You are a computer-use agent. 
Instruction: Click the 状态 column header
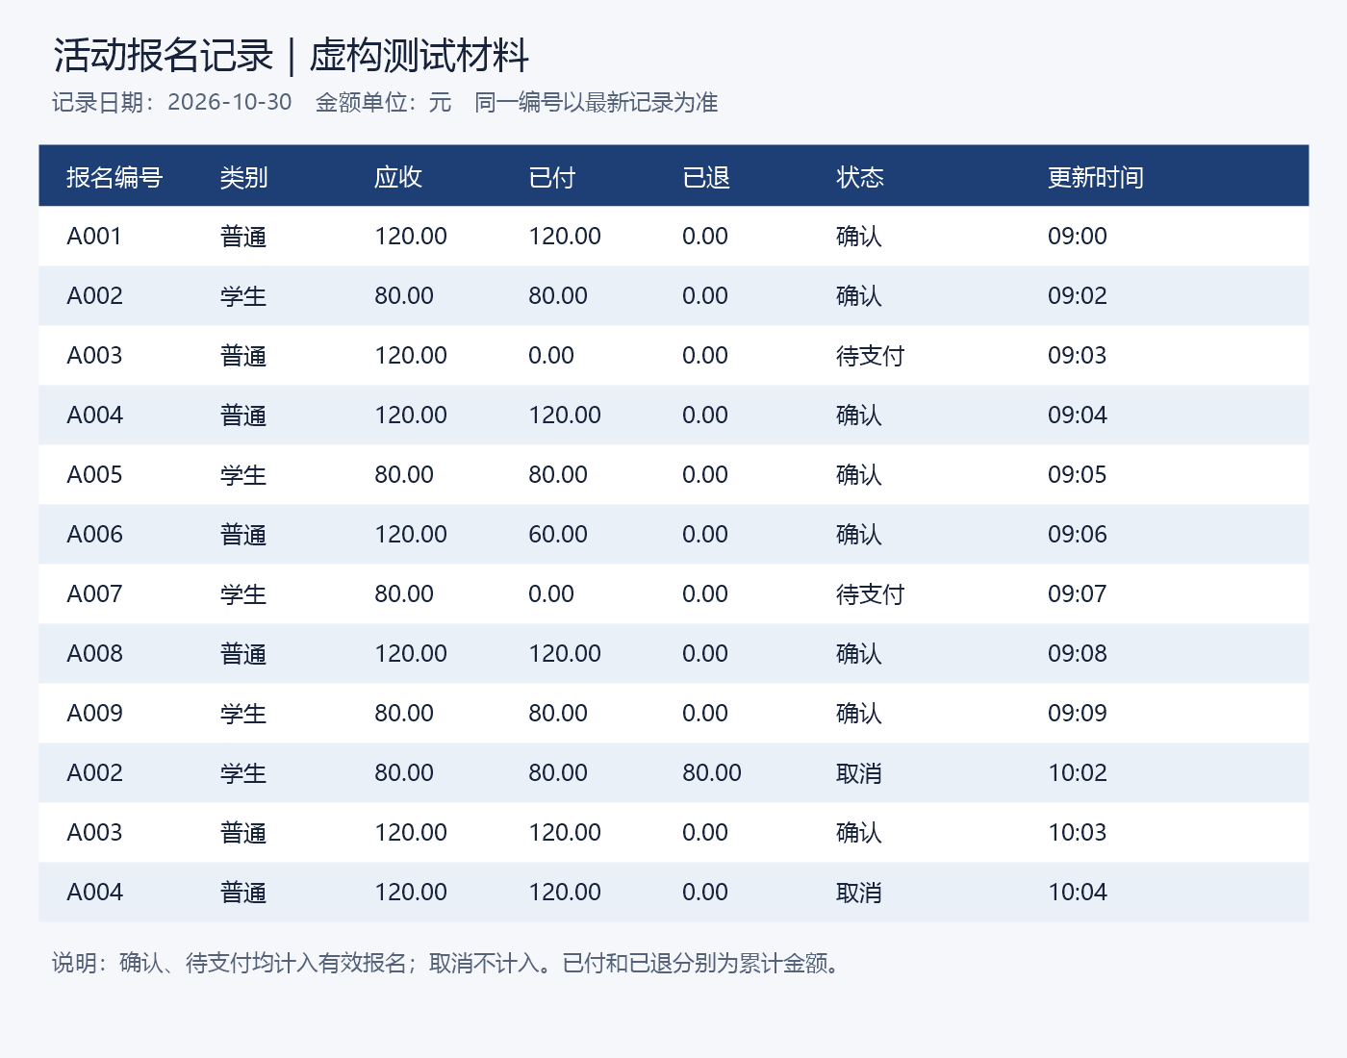click(x=860, y=177)
